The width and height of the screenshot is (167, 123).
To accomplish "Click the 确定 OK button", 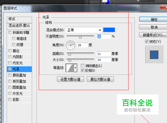I will pyautogui.click(x=153, y=19).
